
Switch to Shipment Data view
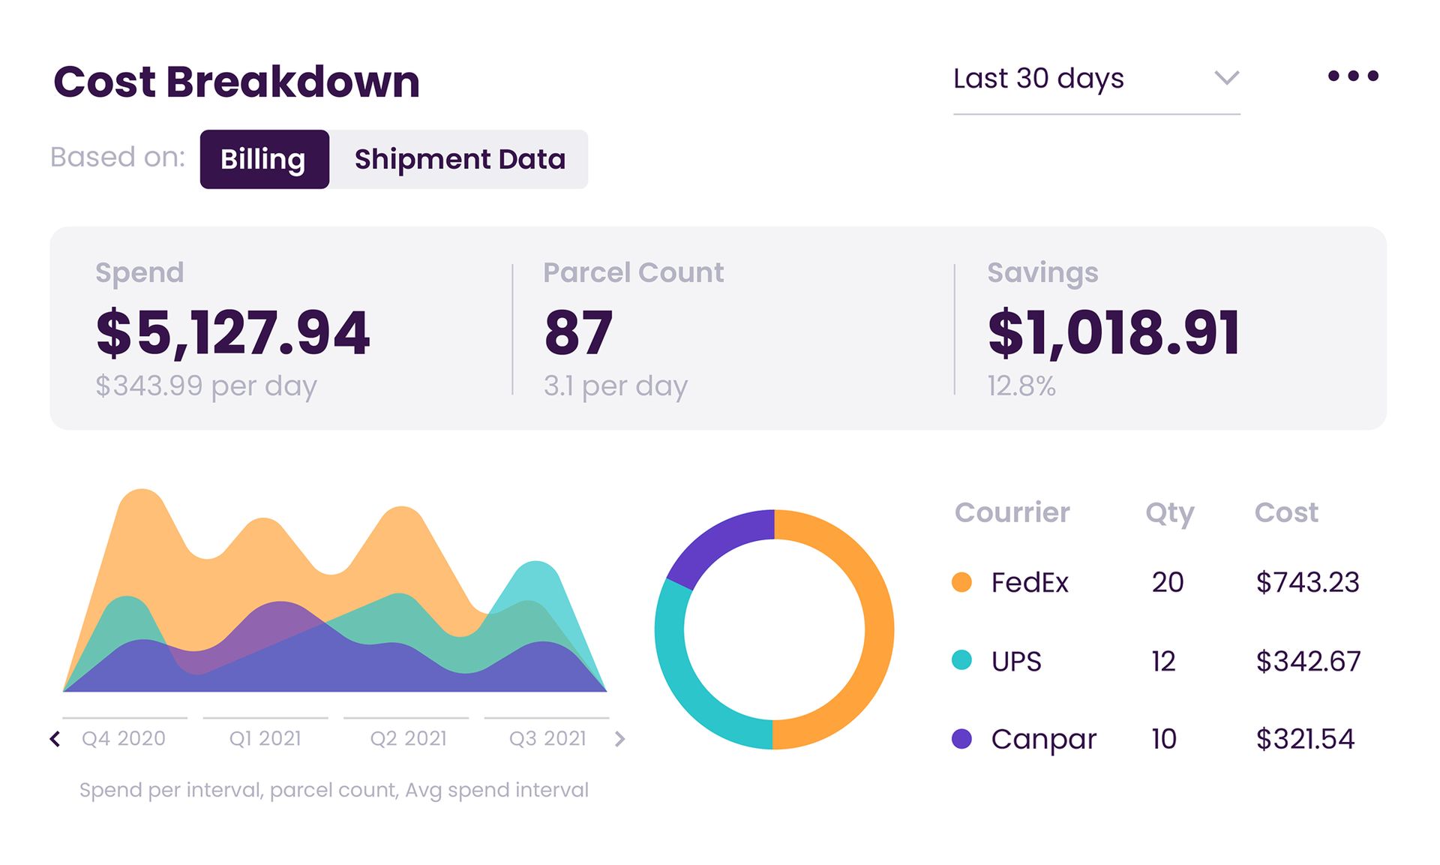(460, 159)
